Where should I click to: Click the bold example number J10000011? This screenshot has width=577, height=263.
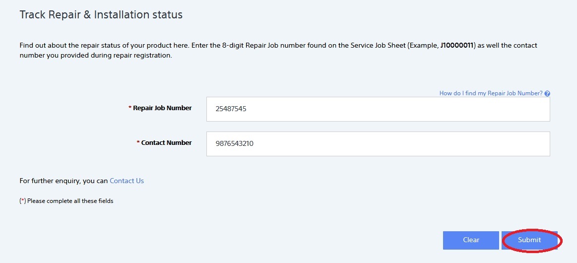pos(456,45)
